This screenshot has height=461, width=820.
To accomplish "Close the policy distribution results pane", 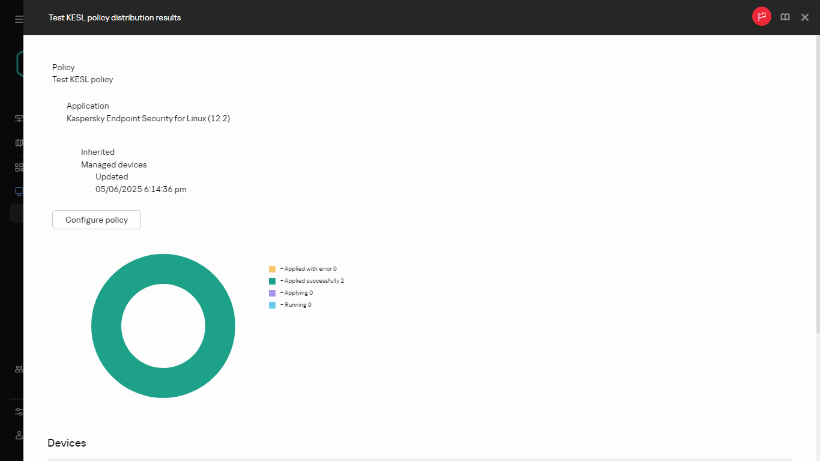I will (x=804, y=17).
